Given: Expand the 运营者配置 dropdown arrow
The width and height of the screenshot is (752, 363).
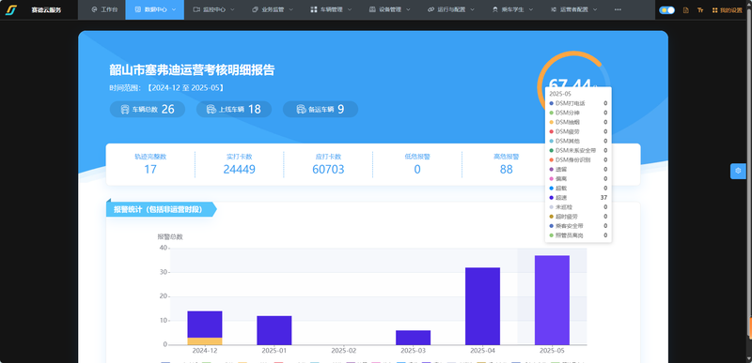Looking at the screenshot, I should (x=595, y=9).
